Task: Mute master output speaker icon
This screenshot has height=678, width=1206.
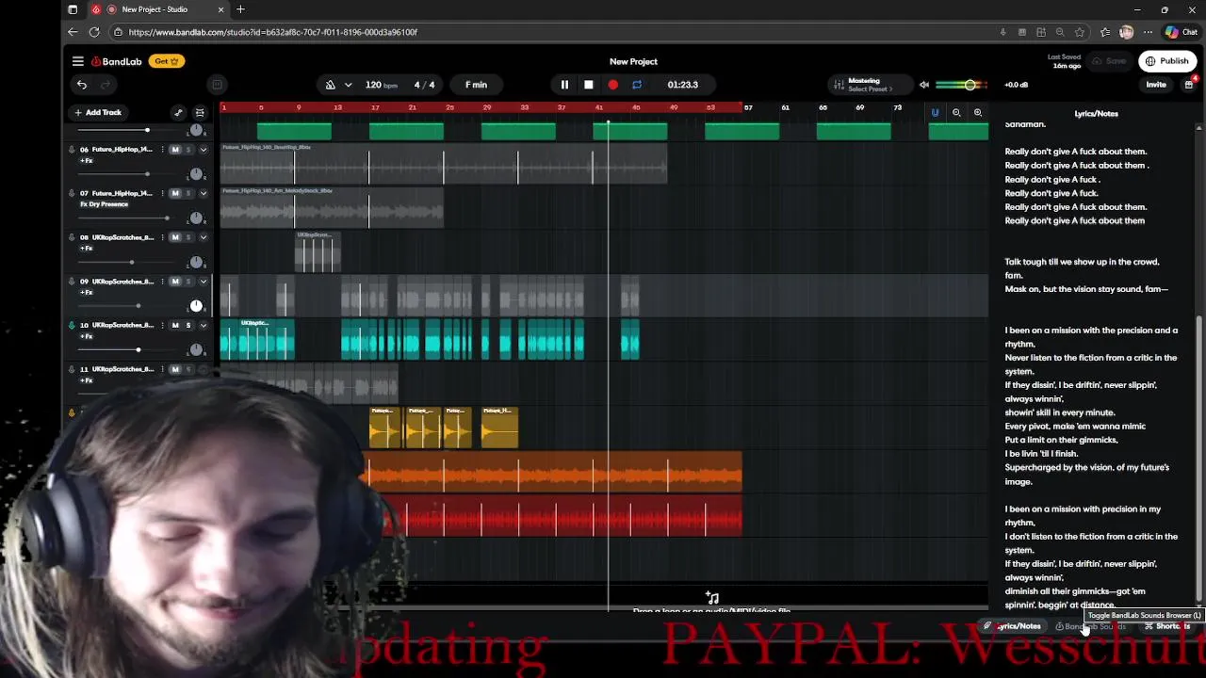Action: (924, 85)
